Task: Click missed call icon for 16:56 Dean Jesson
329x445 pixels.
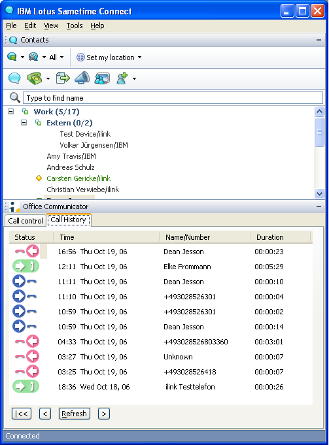Action: pos(27,251)
